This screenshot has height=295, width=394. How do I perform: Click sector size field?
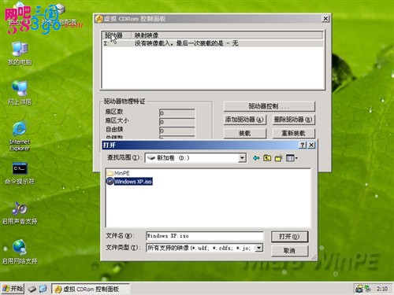tap(177, 122)
